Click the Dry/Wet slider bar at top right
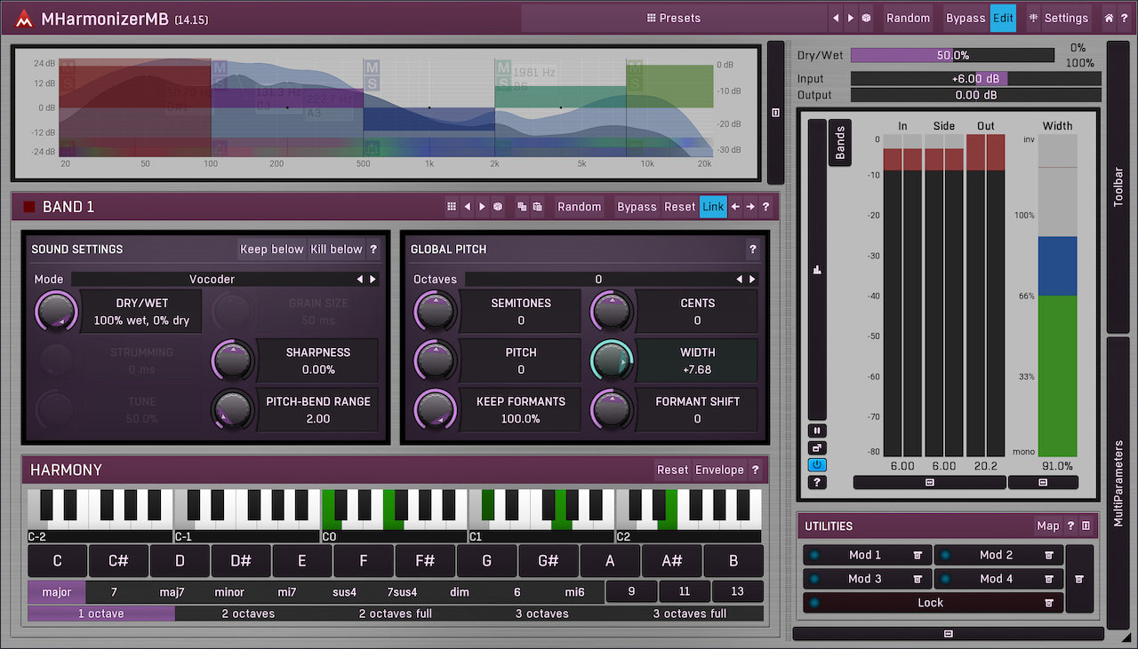 (x=951, y=55)
